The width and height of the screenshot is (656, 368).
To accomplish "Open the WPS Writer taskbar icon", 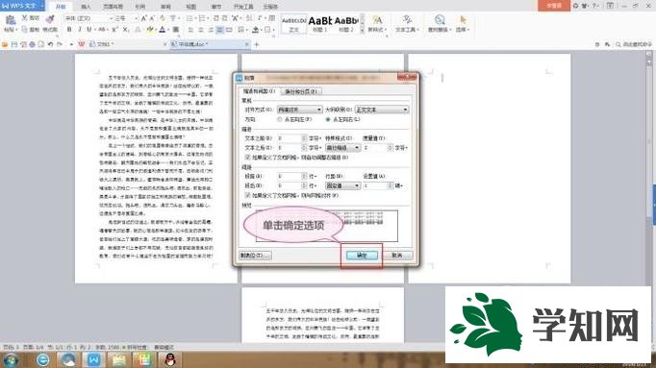I will (x=93, y=359).
